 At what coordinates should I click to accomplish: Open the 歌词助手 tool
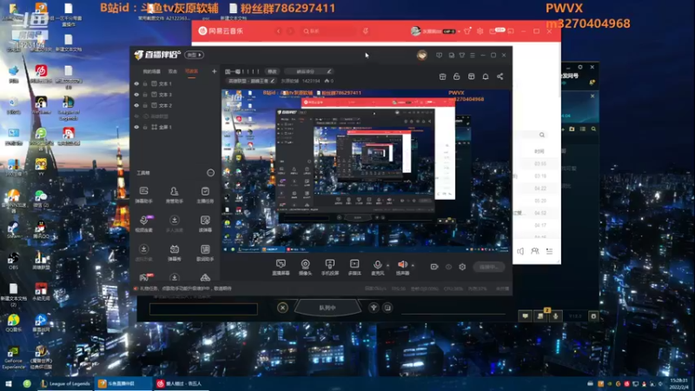(205, 253)
